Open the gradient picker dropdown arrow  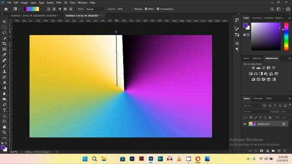41,9
